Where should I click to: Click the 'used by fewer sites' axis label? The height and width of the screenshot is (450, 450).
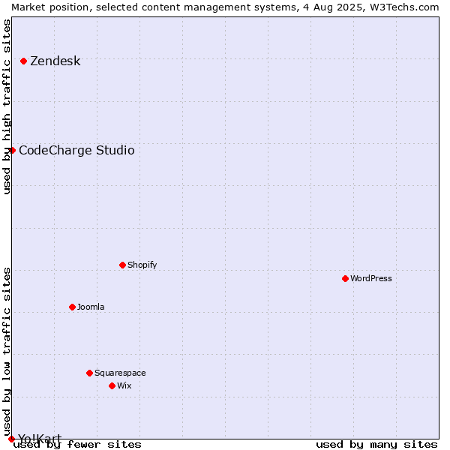click(77, 445)
